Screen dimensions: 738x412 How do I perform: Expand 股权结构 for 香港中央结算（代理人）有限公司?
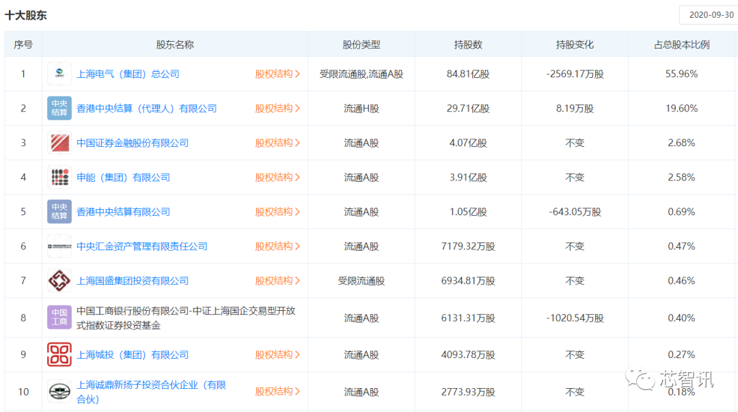pos(277,109)
